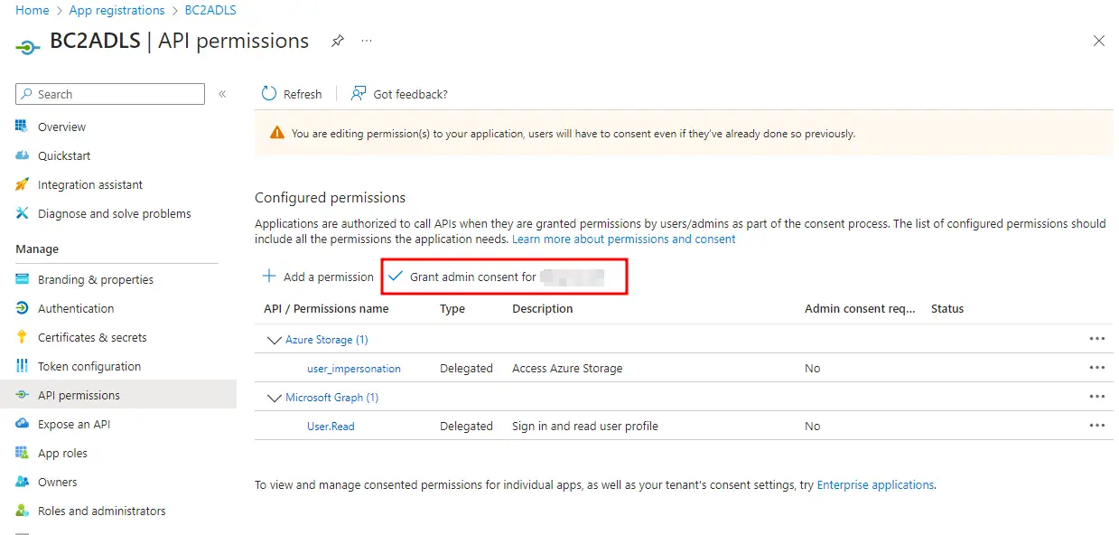Sort by API / Permissions name column
The width and height of the screenshot is (1119, 535).
326,308
